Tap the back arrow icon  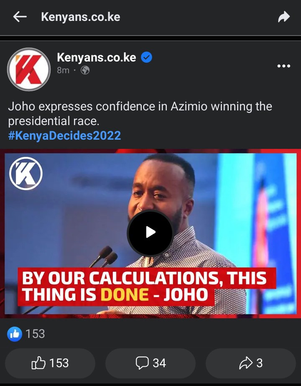tap(20, 17)
